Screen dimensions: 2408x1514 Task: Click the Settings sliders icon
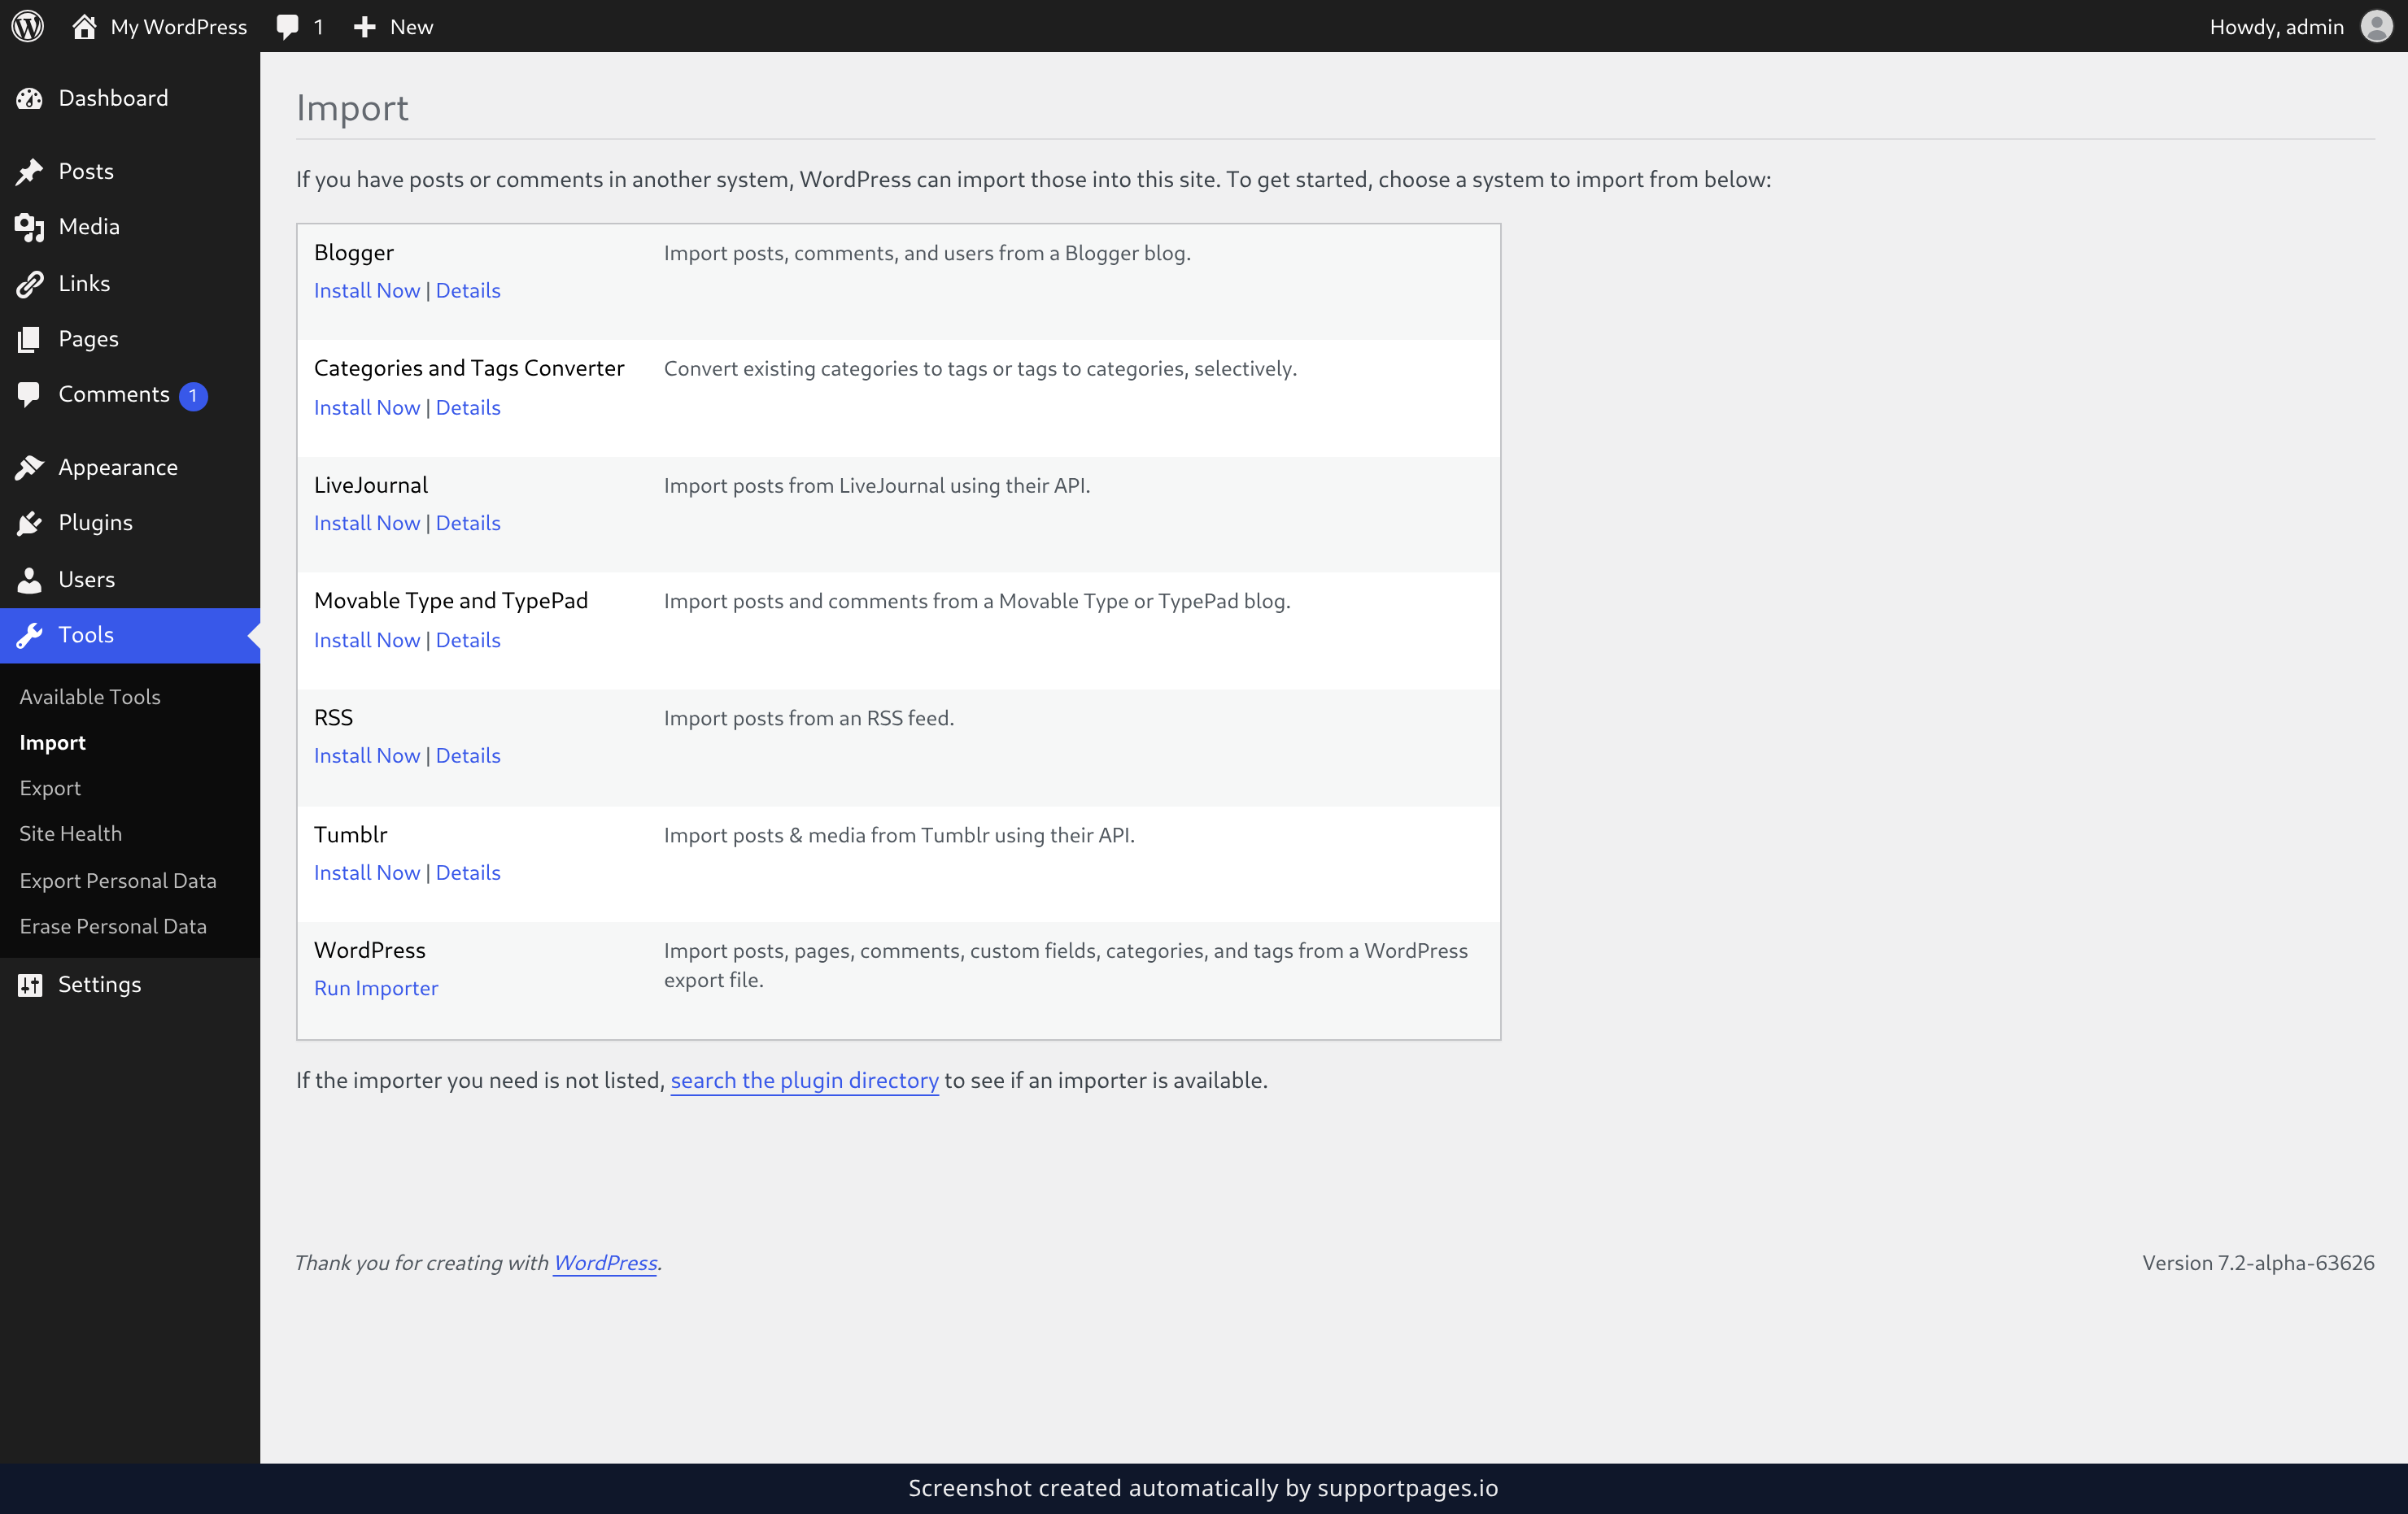(30, 985)
